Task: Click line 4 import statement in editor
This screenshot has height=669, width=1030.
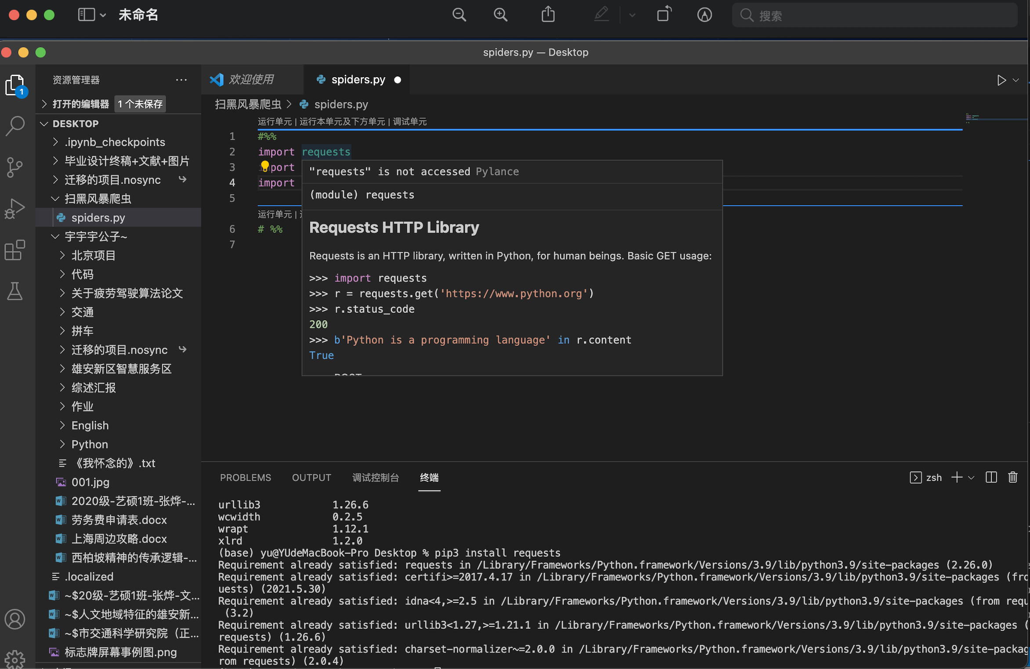Action: (276, 183)
